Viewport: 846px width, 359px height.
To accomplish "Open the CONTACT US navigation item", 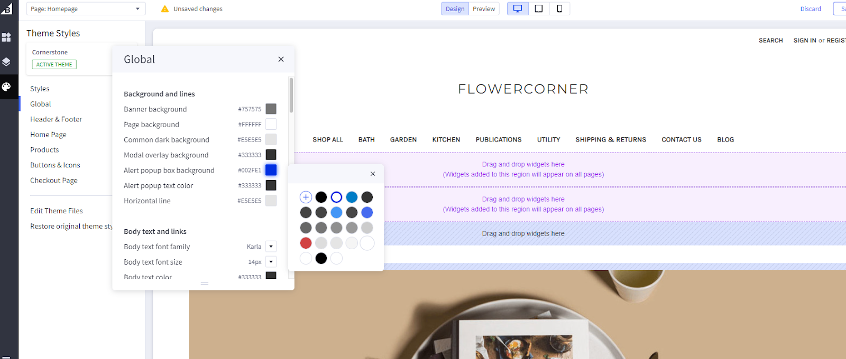I will pos(682,140).
